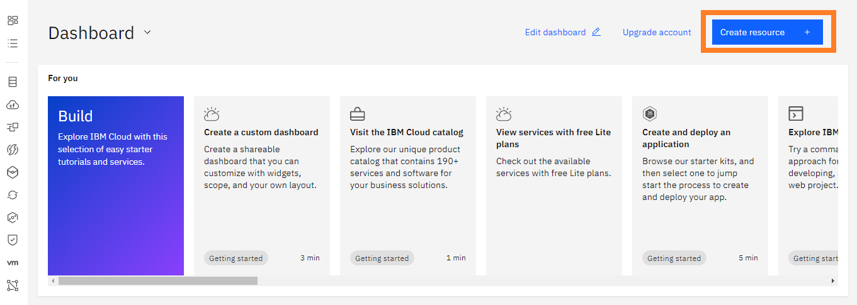Select the Cloud Foundry 'cf' cloud icon
857x305 pixels.
pyautogui.click(x=13, y=104)
